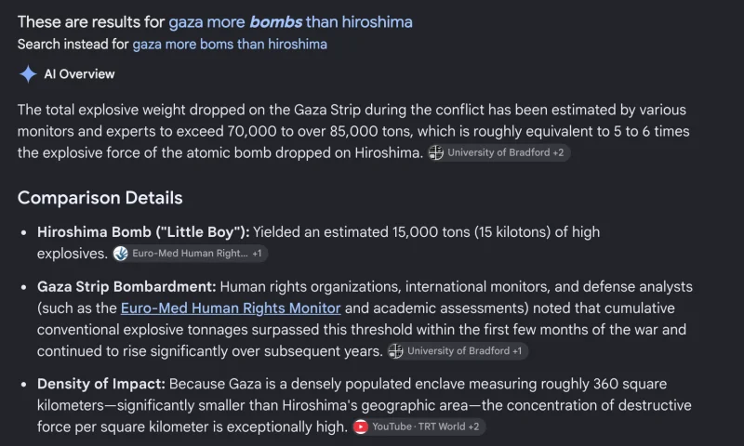Expand the "+2" sources after YouTube · TRT World

point(473,427)
